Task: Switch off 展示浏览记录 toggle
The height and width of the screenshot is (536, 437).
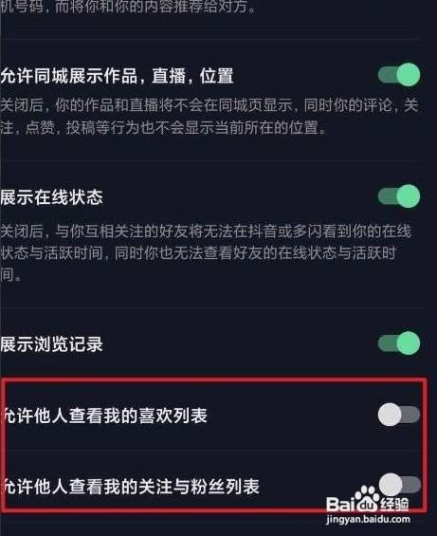Action: pos(399,342)
